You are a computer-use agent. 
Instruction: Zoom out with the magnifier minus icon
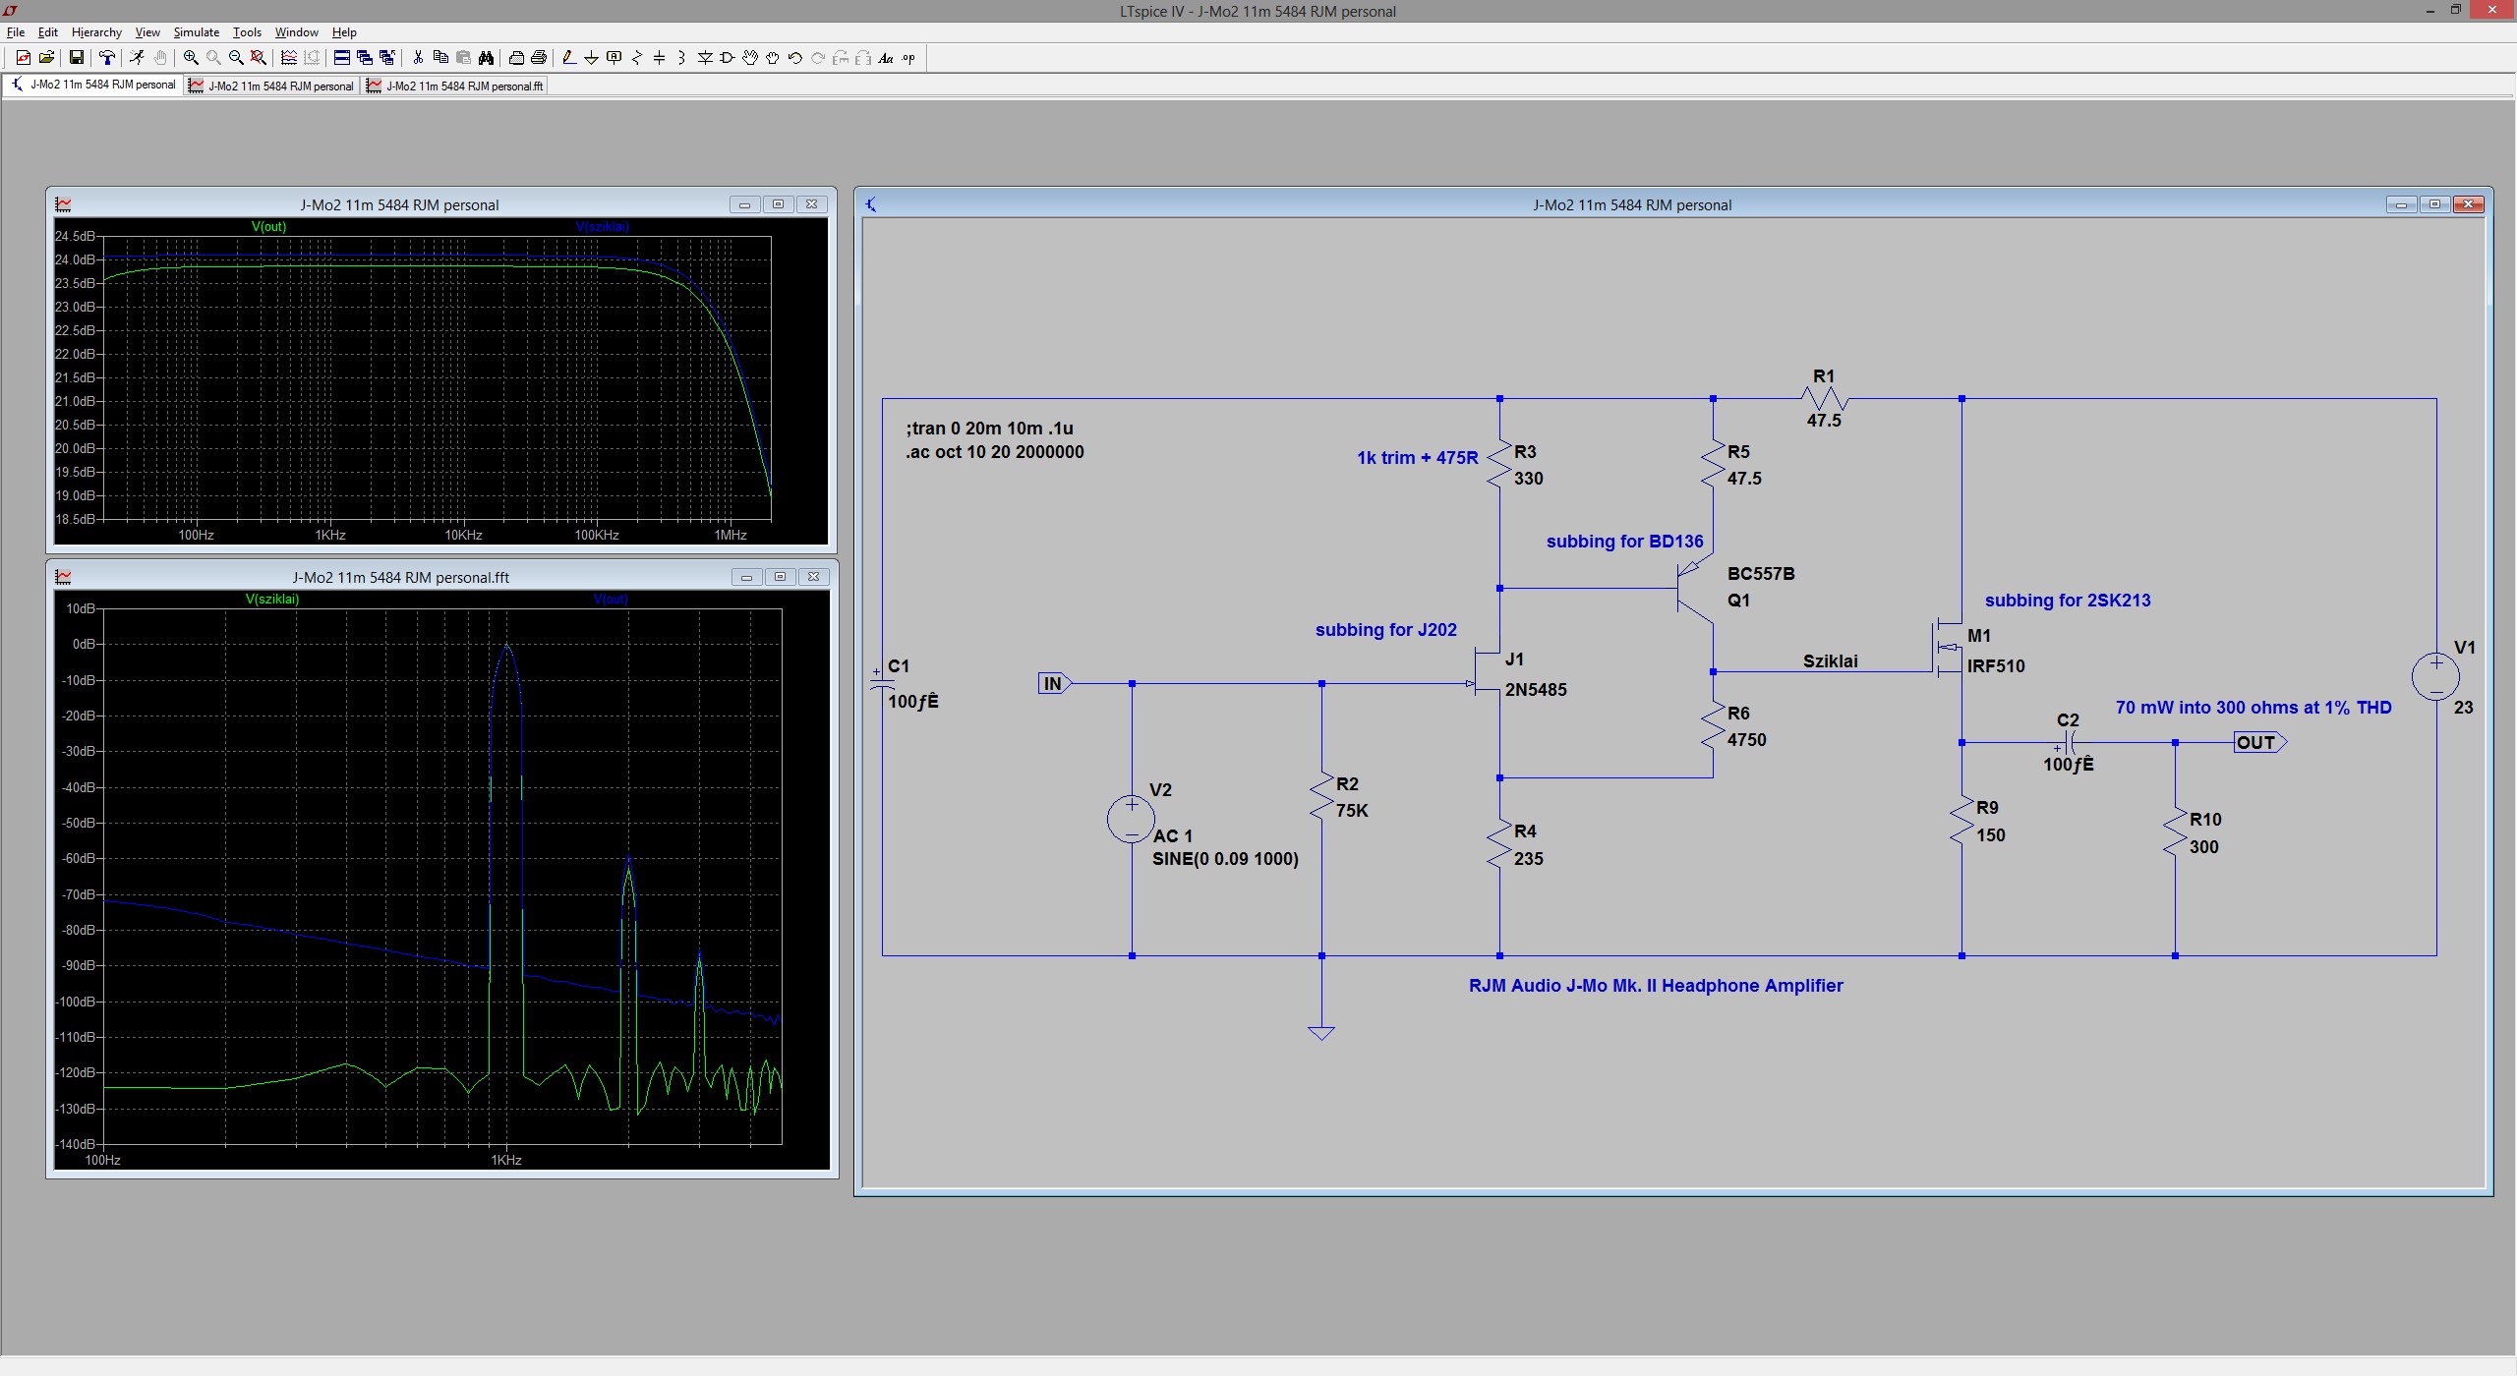point(236,58)
